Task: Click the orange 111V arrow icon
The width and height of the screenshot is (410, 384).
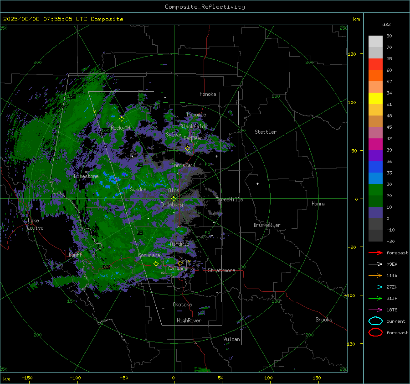Action: [x=375, y=275]
